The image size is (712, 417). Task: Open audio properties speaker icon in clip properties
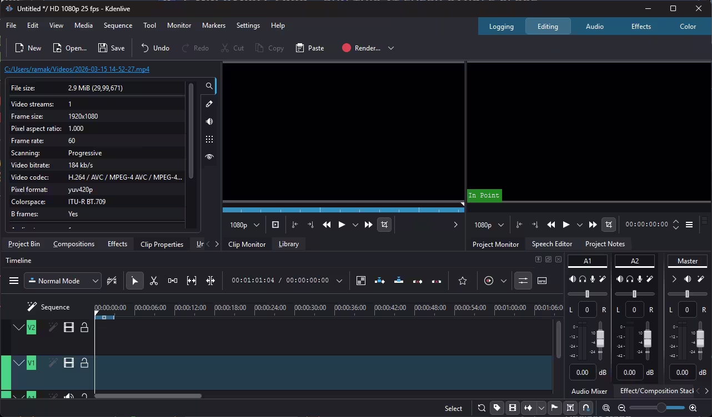click(209, 121)
